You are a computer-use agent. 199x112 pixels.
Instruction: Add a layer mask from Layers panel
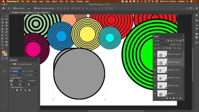(x=167, y=98)
